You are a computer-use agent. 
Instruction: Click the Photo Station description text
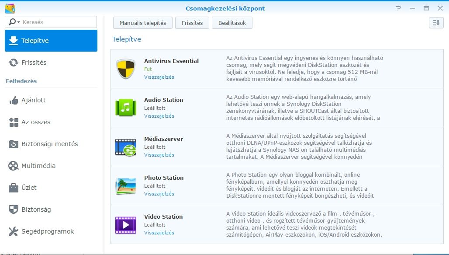[300, 185]
